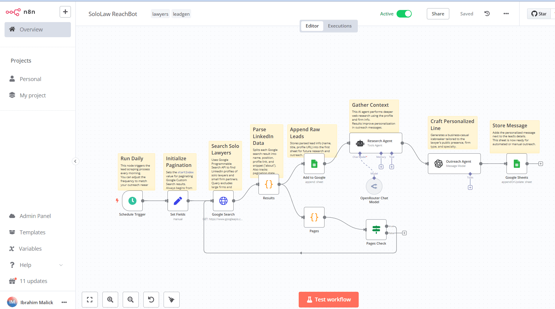Click the leadgen tag
The width and height of the screenshot is (555, 309).
point(181,14)
